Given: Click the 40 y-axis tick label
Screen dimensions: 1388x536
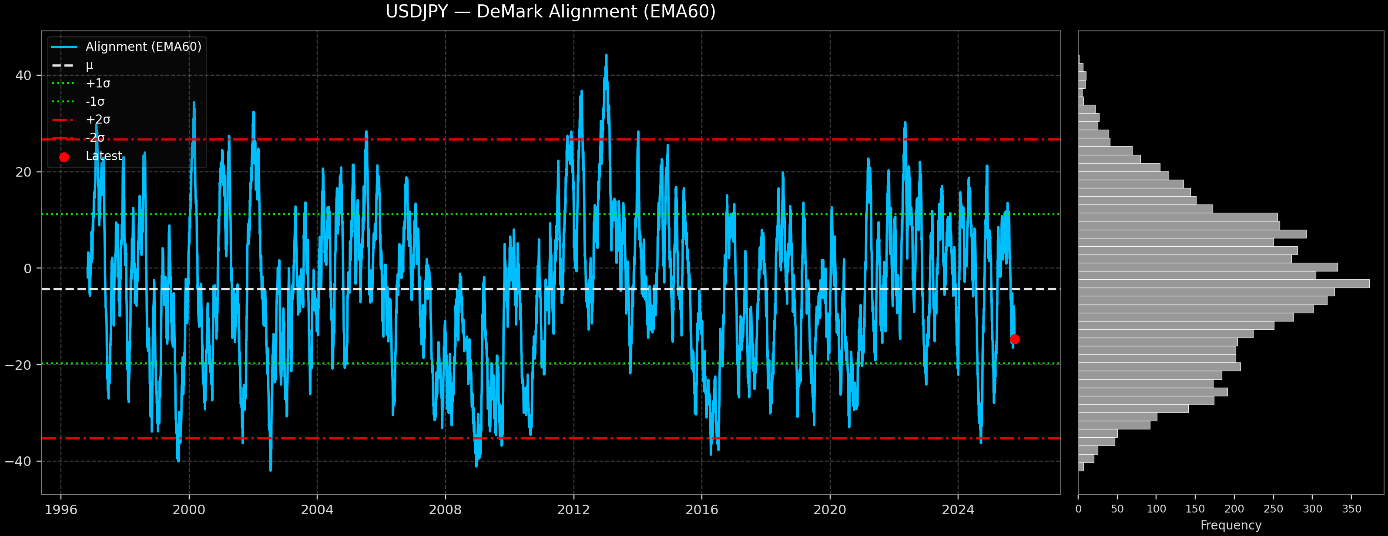Looking at the screenshot, I should (x=23, y=75).
